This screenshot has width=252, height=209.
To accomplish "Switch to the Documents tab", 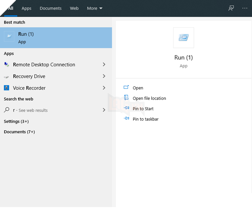I will (x=50, y=8).
